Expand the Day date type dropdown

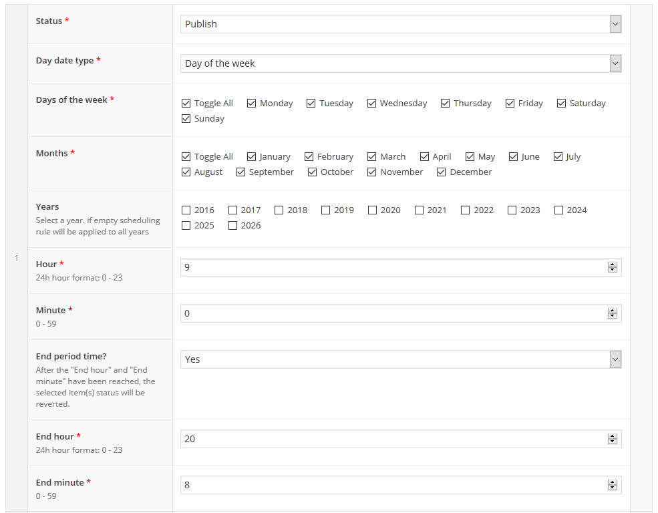401,63
